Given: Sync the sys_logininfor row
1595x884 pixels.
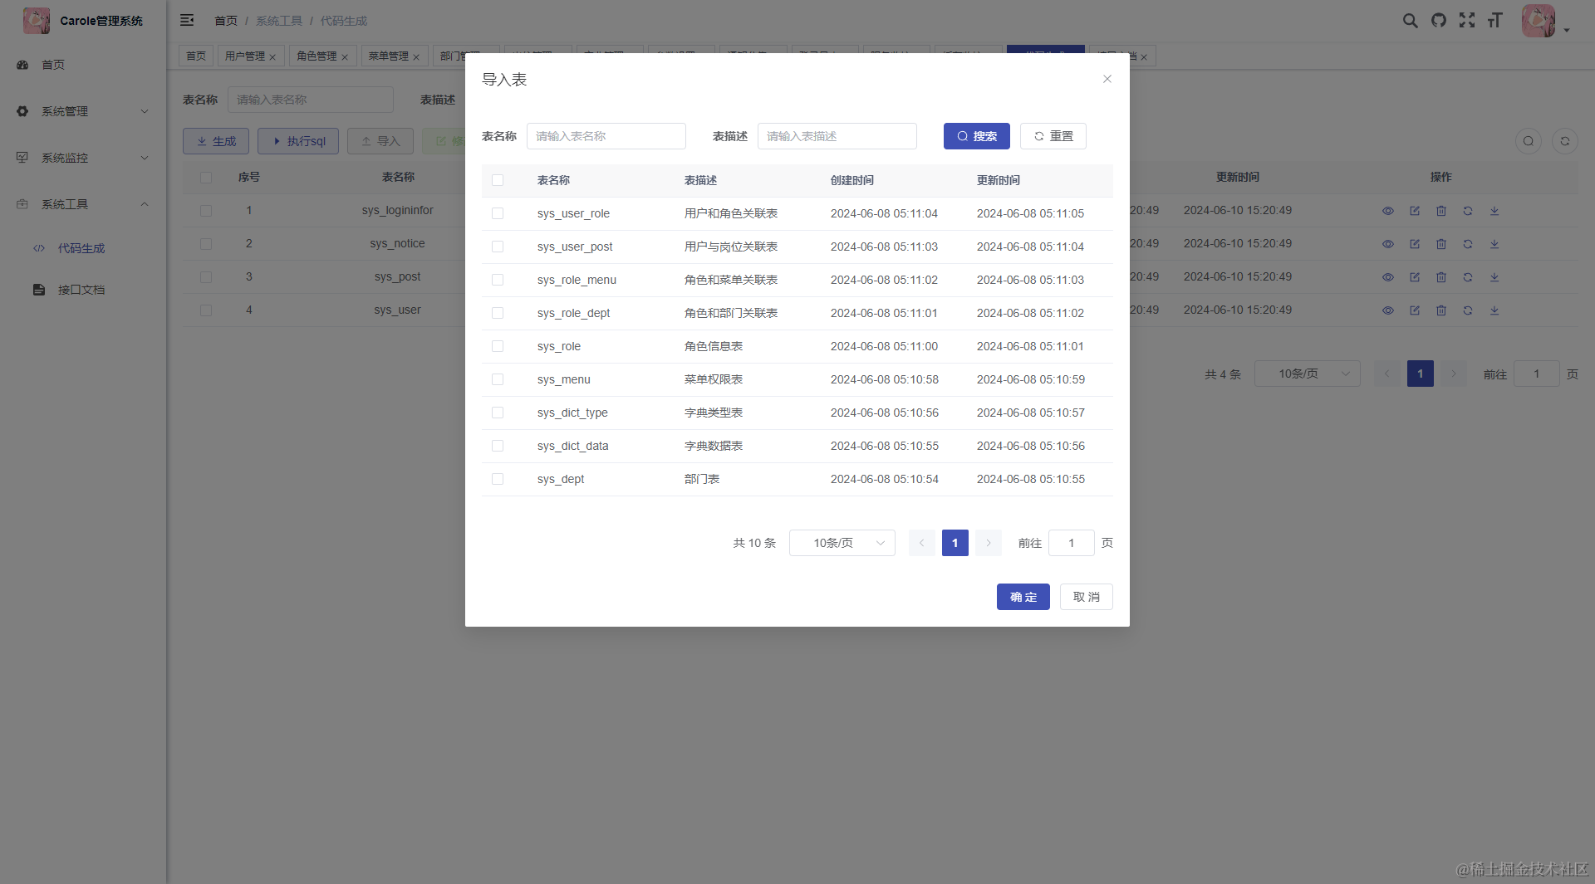Looking at the screenshot, I should pos(1468,211).
